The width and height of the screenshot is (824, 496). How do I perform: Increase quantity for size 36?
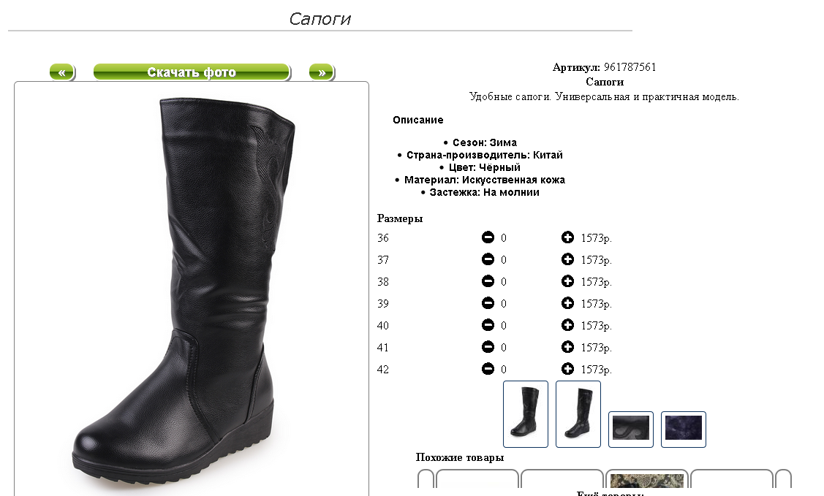pyautogui.click(x=567, y=237)
